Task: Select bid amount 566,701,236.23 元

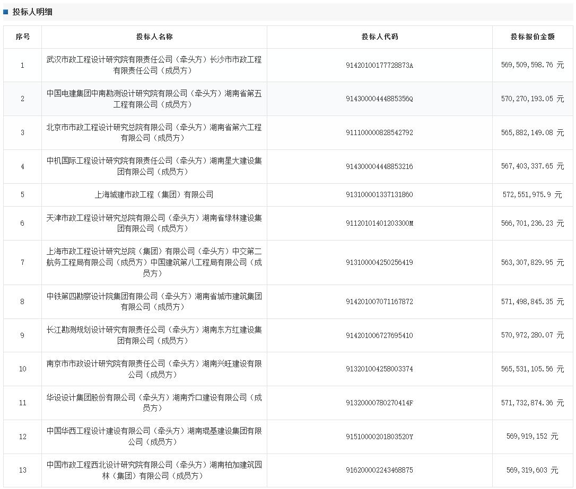Action: click(533, 223)
